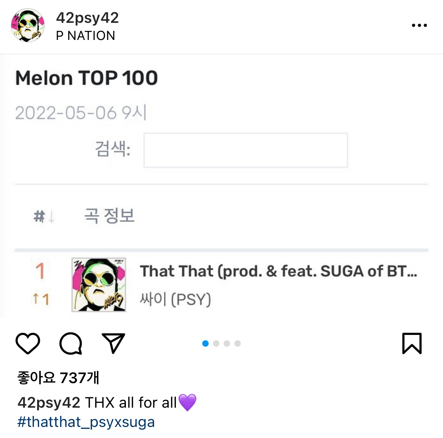Open P NATION location link
Viewport: 443px width, 438px height.
[86, 36]
